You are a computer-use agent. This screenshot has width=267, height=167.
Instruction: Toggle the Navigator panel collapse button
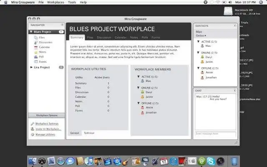62,25
